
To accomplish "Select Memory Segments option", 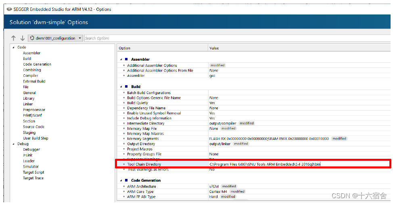I will pyautogui.click(x=143, y=139).
